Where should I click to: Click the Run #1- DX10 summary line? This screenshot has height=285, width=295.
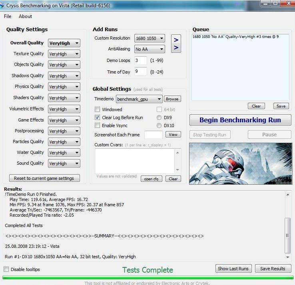[x=70, y=257]
